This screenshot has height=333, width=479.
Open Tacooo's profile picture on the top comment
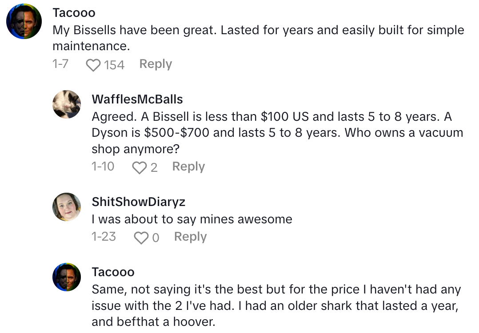(24, 21)
